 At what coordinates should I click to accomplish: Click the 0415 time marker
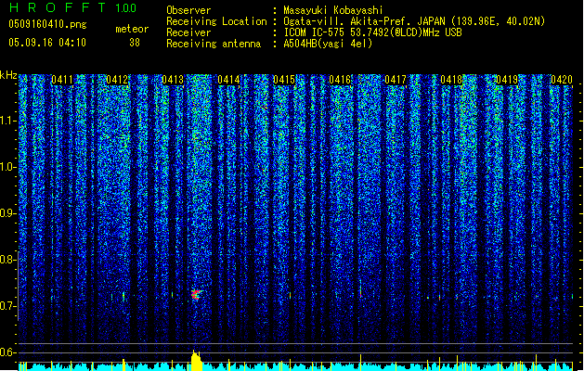point(284,80)
